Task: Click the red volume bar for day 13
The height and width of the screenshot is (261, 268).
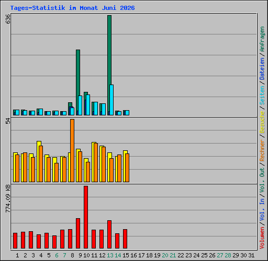Action: point(109,234)
